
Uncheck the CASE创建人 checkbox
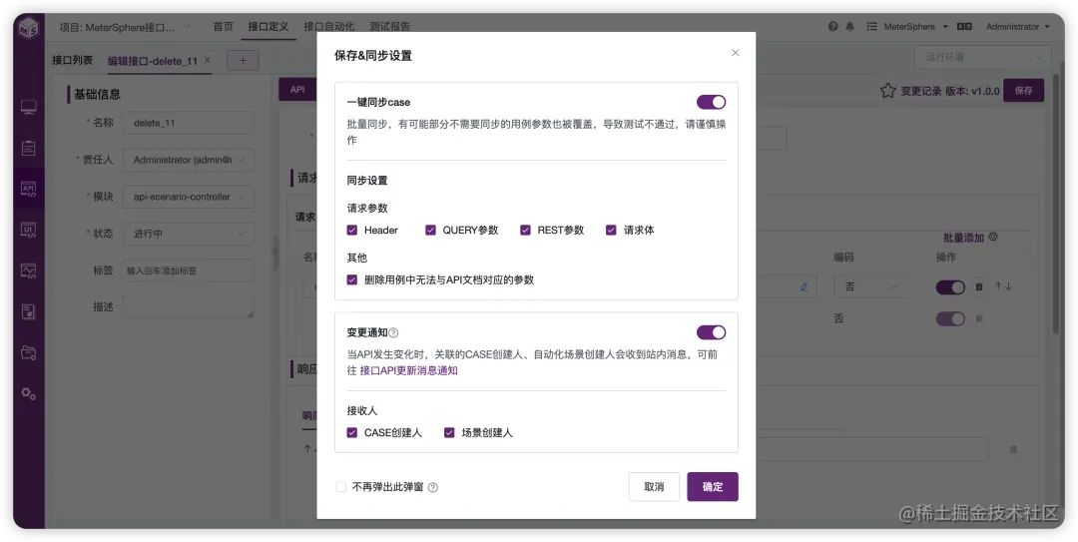[352, 432]
